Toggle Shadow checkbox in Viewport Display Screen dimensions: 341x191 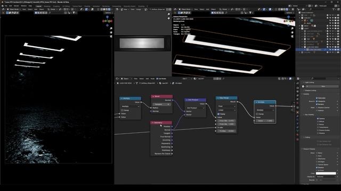pyautogui.click(x=316, y=168)
